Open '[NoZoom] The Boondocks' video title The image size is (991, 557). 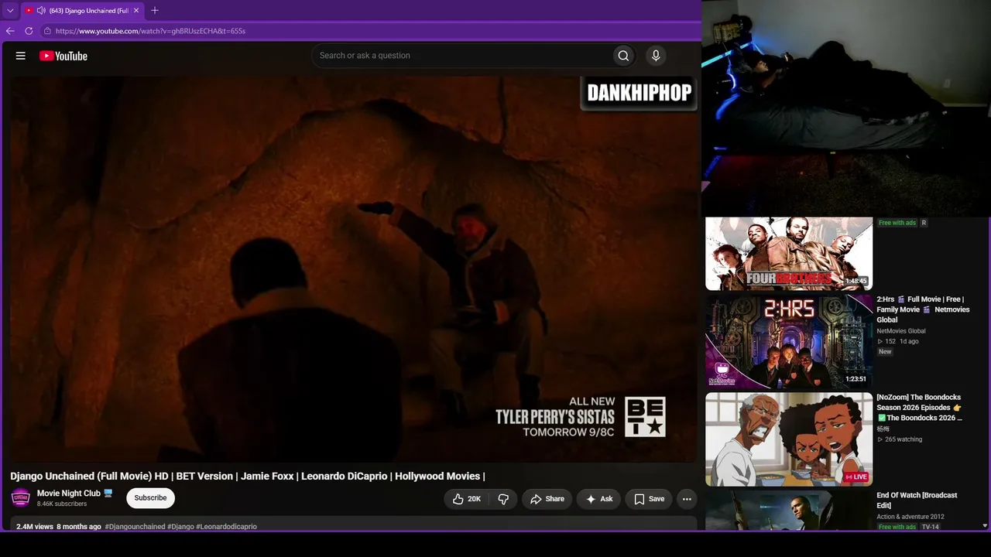920,408
